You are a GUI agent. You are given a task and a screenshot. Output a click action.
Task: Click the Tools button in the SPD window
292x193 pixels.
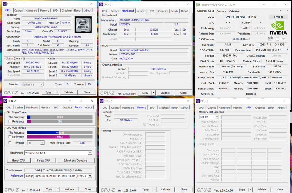pyautogui.click(x=242, y=189)
